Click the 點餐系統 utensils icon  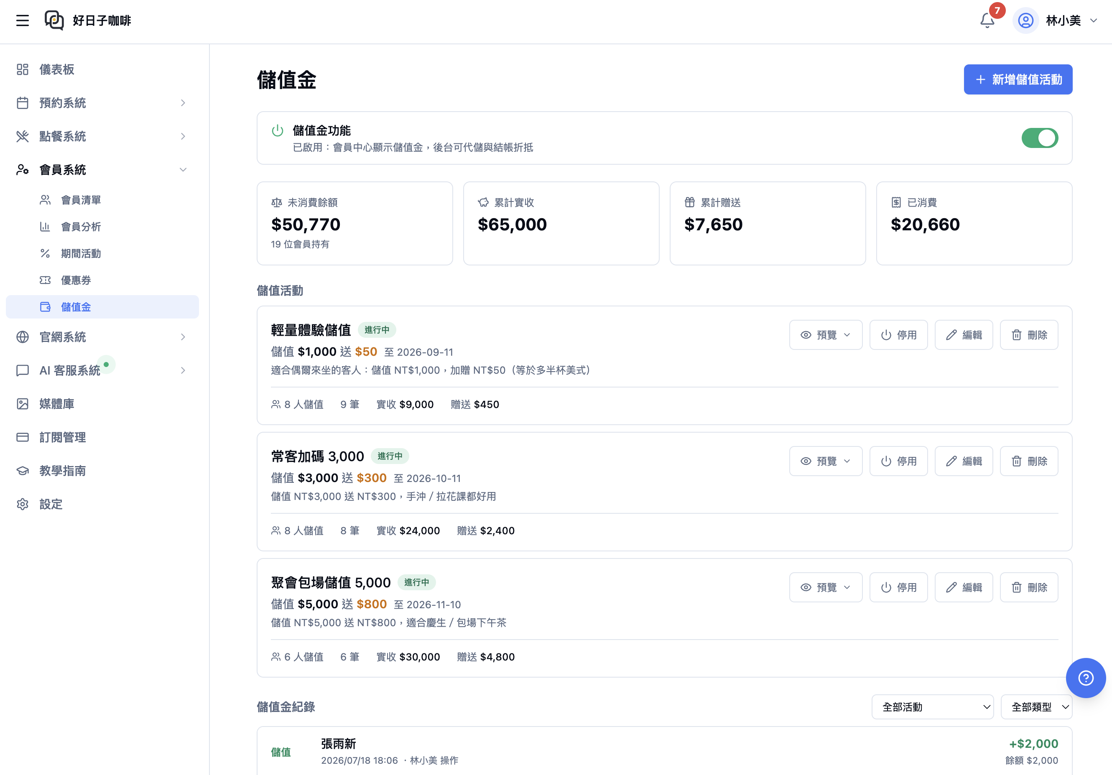point(22,136)
